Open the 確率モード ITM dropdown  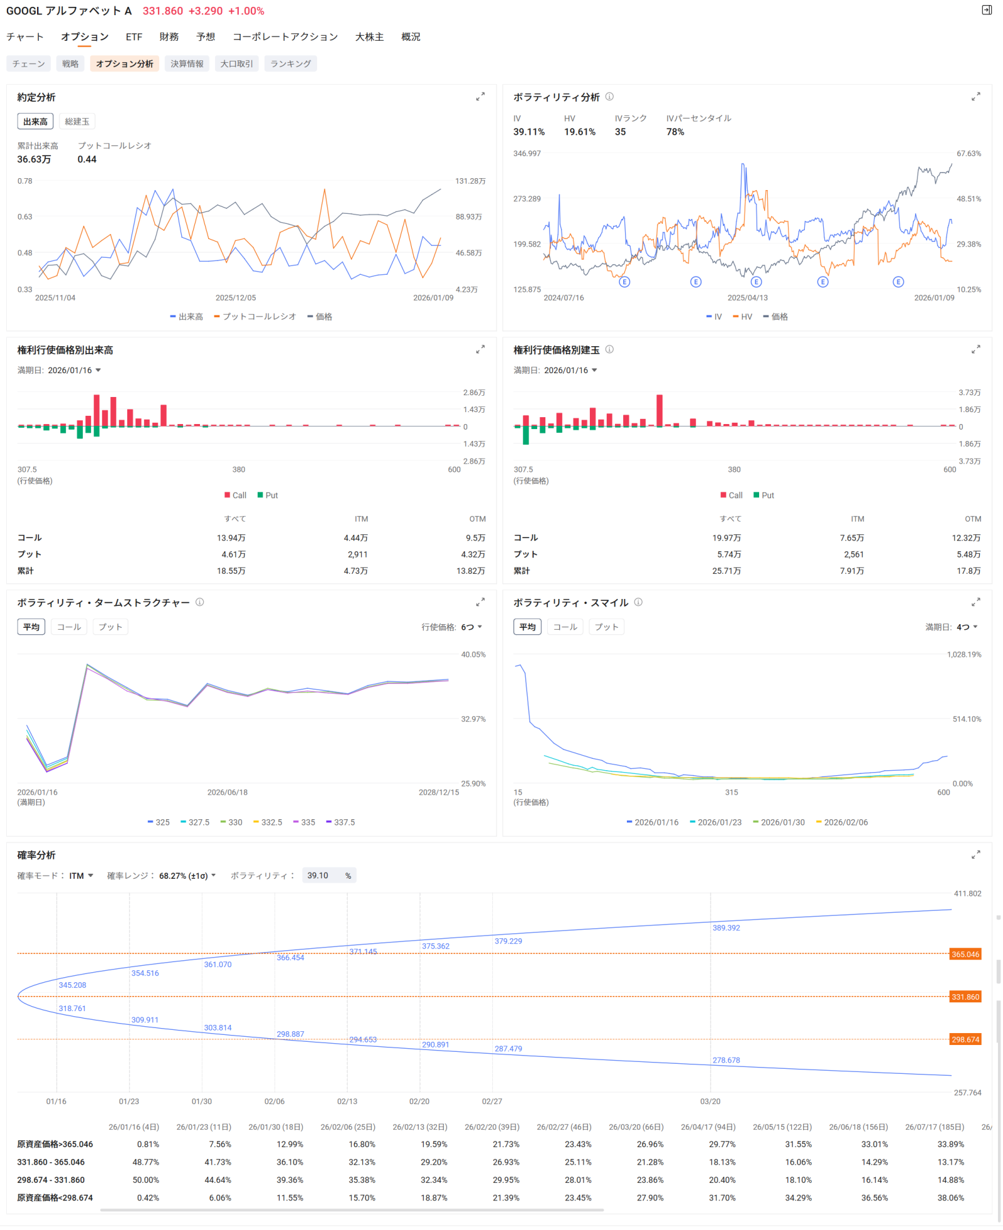[x=81, y=876]
